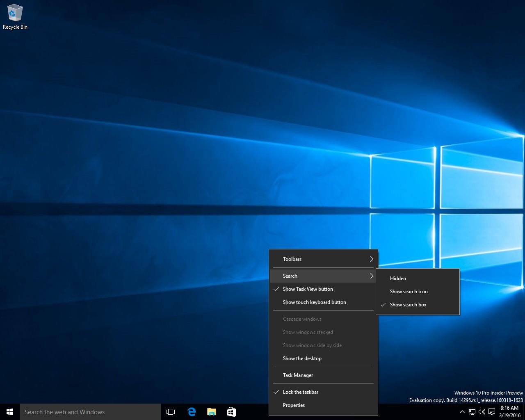This screenshot has width=525, height=420.
Task: Click the volume speaker tray icon
Action: click(x=482, y=412)
